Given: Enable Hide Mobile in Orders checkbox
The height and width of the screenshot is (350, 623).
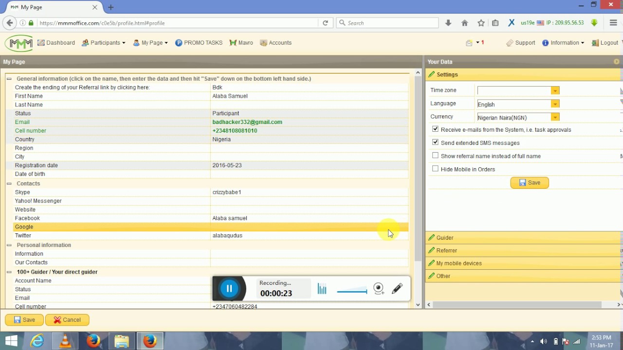Looking at the screenshot, I should tap(435, 169).
